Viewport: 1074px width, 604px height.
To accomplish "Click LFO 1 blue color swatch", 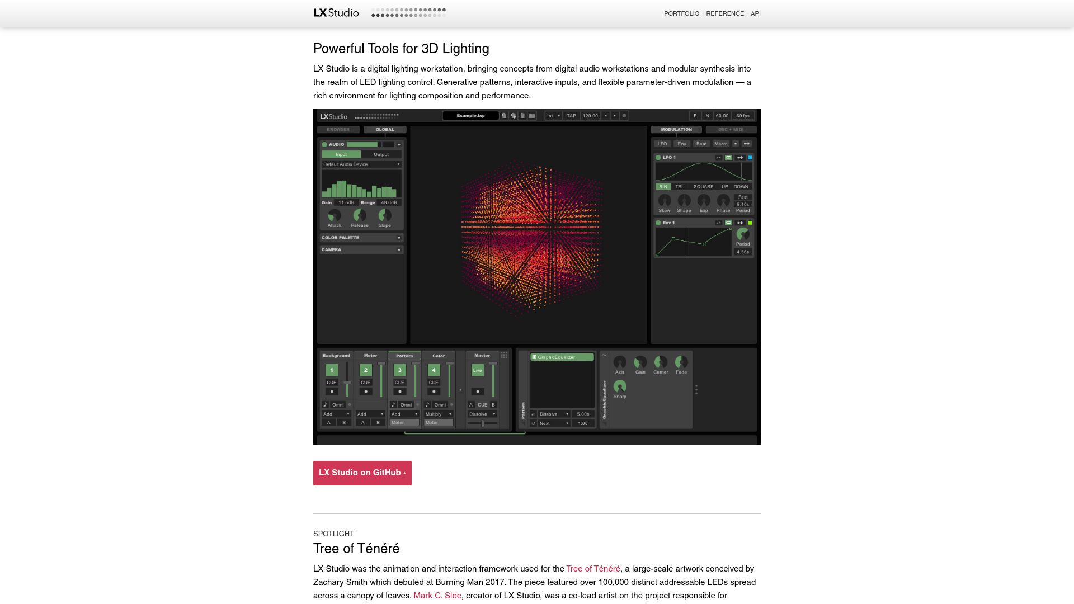I will click(750, 158).
